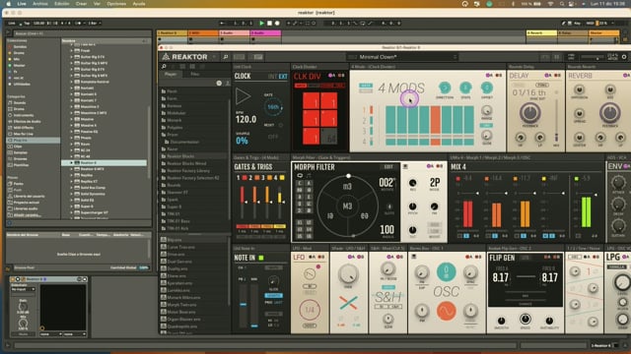
Task: Click the Morph Filter EDIT button
Action: point(388,167)
